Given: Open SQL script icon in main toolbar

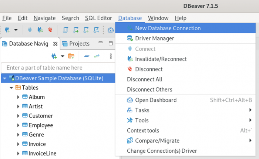Looking at the screenshot, I should [x=65, y=30].
